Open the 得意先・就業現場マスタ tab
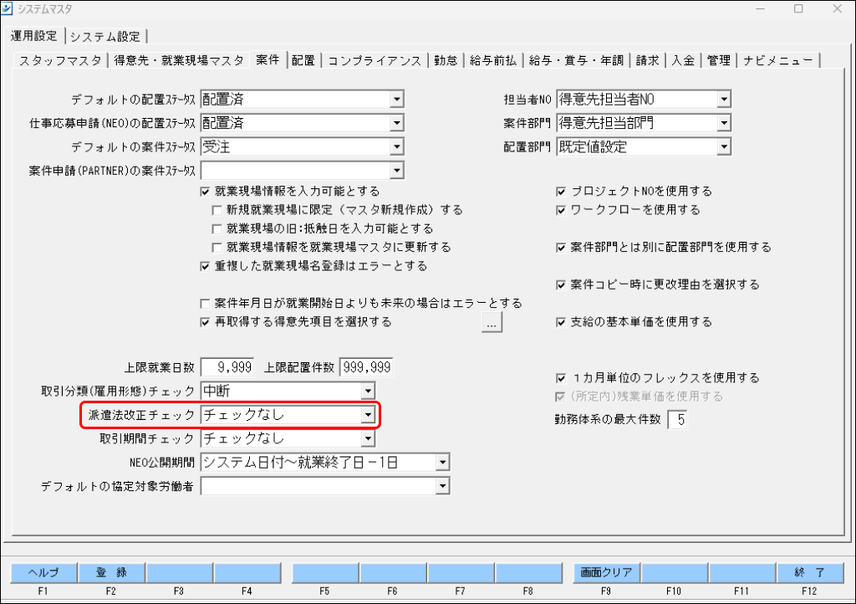The height and width of the screenshot is (604, 856). tap(179, 60)
